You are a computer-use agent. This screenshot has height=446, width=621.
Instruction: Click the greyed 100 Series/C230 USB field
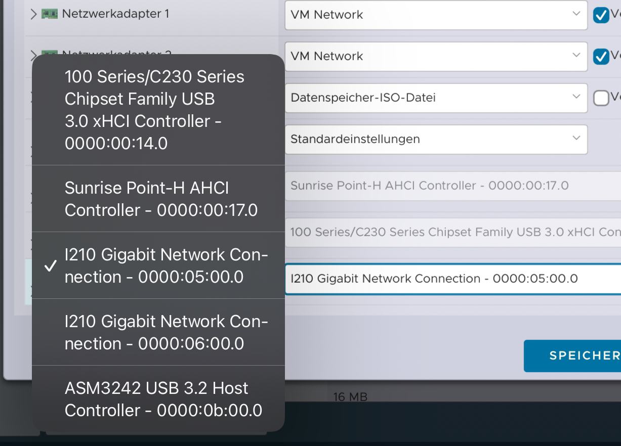[x=450, y=232]
